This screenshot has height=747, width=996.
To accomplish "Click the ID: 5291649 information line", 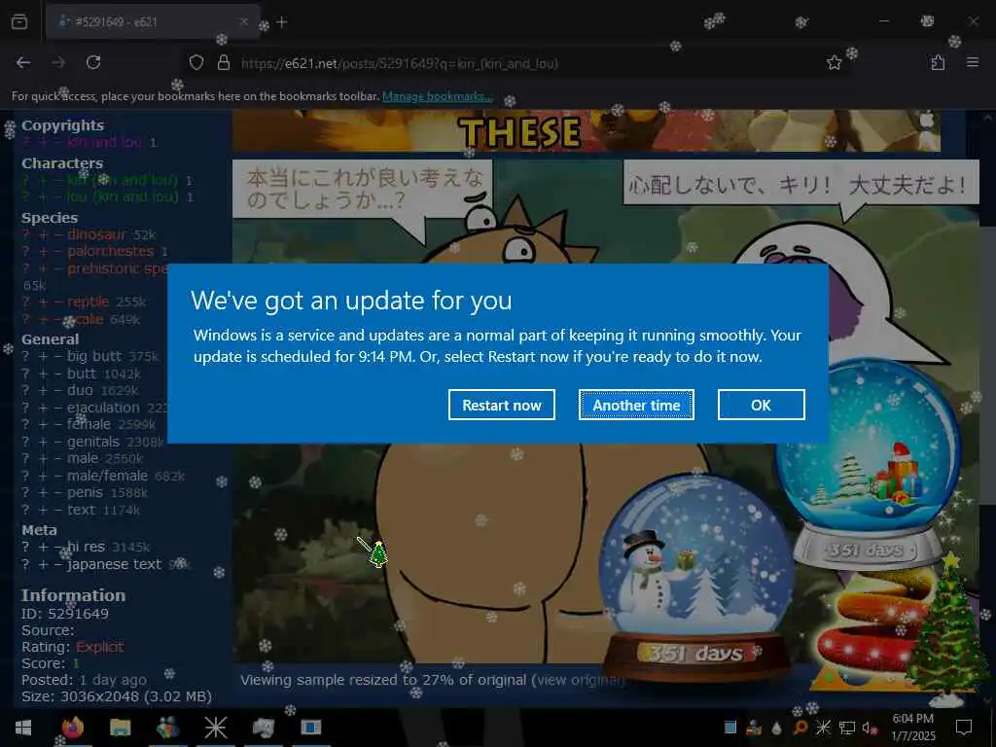I will point(65,614).
